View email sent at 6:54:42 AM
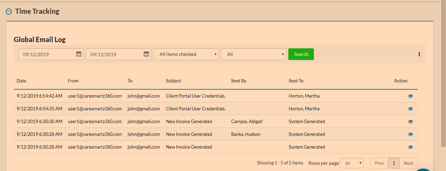Screen dimensions: 446x171 [410, 96]
